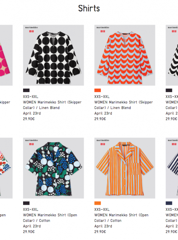This screenshot has width=178, height=240.
Task: Select navy swatch under partially visible striped shirt
Action: click(x=169, y=203)
